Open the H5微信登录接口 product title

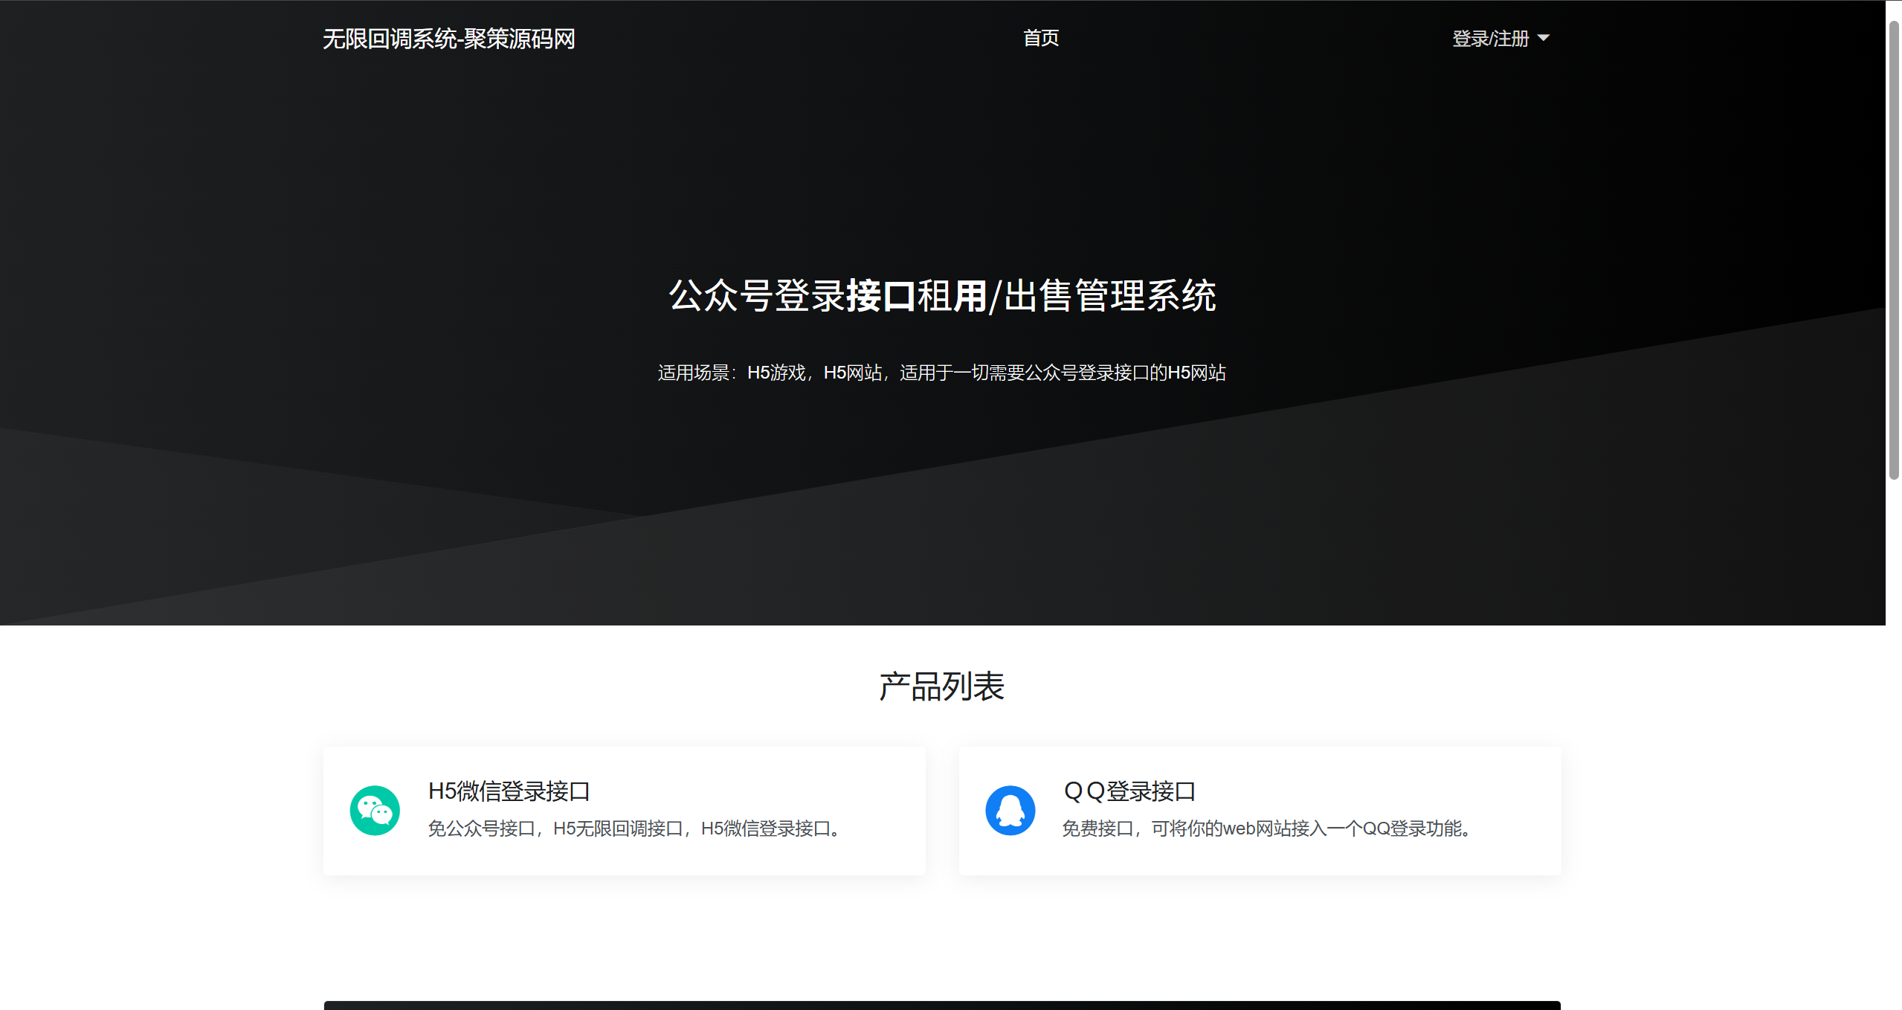509,791
